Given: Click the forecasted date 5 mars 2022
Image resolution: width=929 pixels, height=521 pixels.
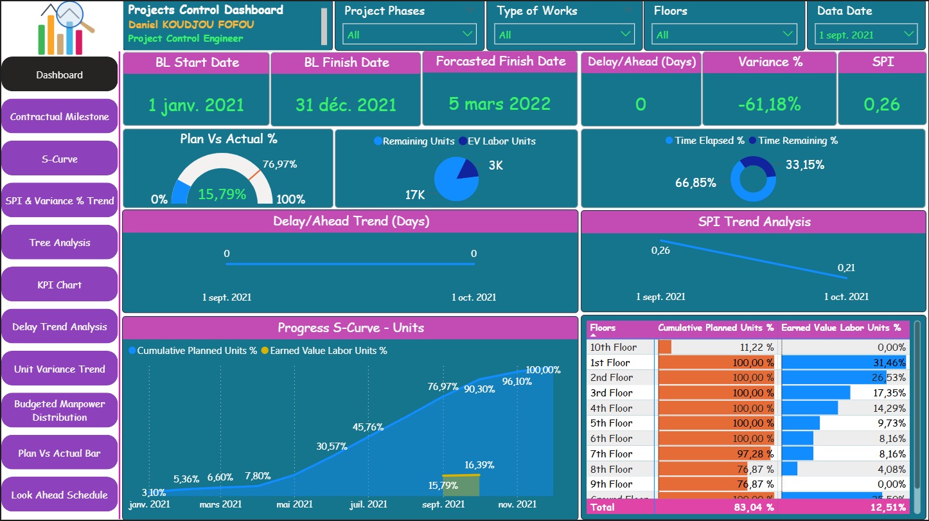Looking at the screenshot, I should click(499, 103).
